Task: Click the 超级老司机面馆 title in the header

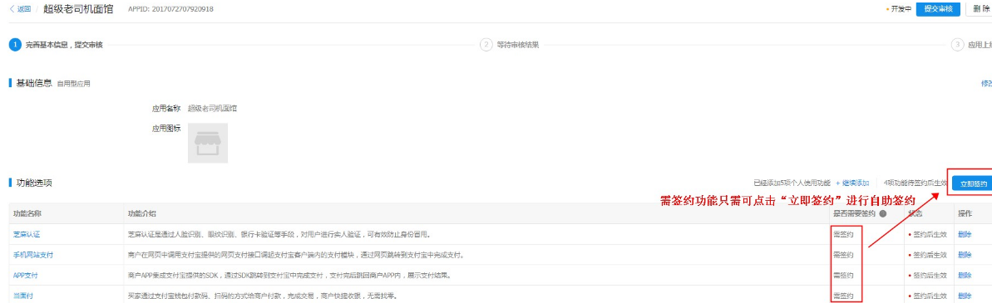Action: [78, 9]
